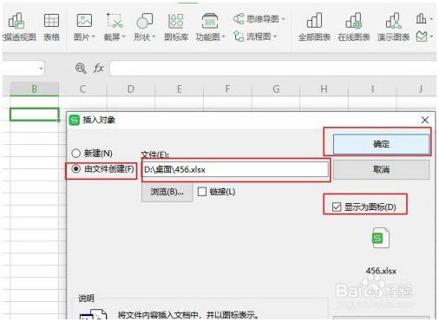The width and height of the screenshot is (439, 322).
Task: Click the formula bar input field
Action: point(272,69)
